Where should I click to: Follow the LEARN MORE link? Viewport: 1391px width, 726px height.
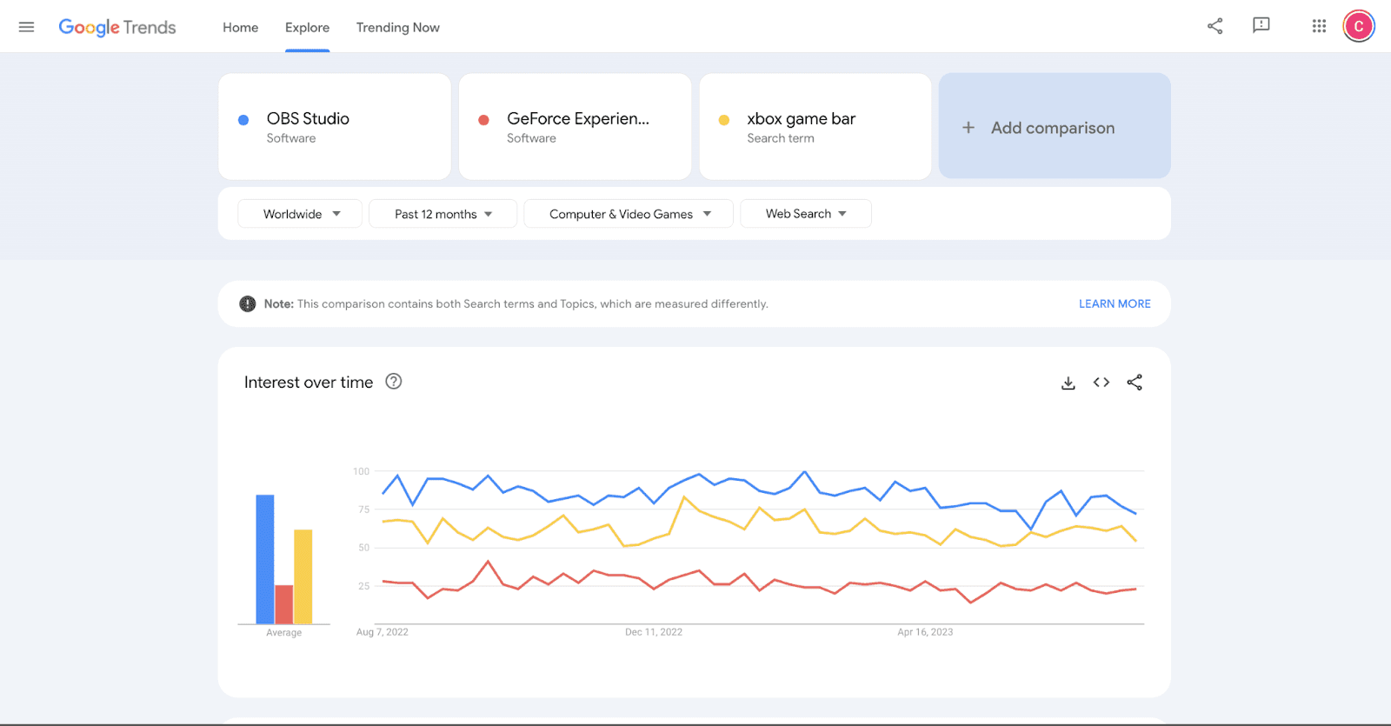tap(1115, 303)
